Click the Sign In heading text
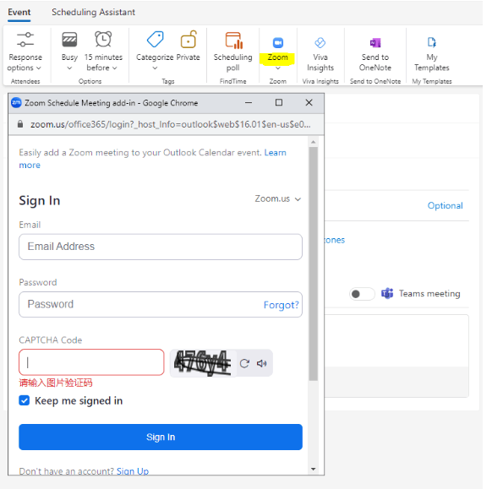 pos(40,201)
